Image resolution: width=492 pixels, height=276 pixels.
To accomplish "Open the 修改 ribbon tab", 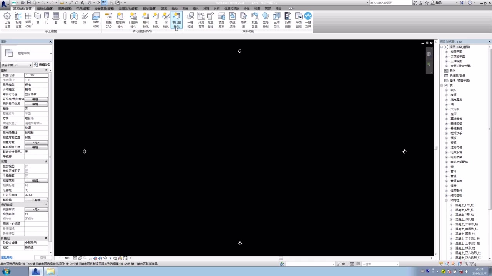I will click(x=278, y=8).
